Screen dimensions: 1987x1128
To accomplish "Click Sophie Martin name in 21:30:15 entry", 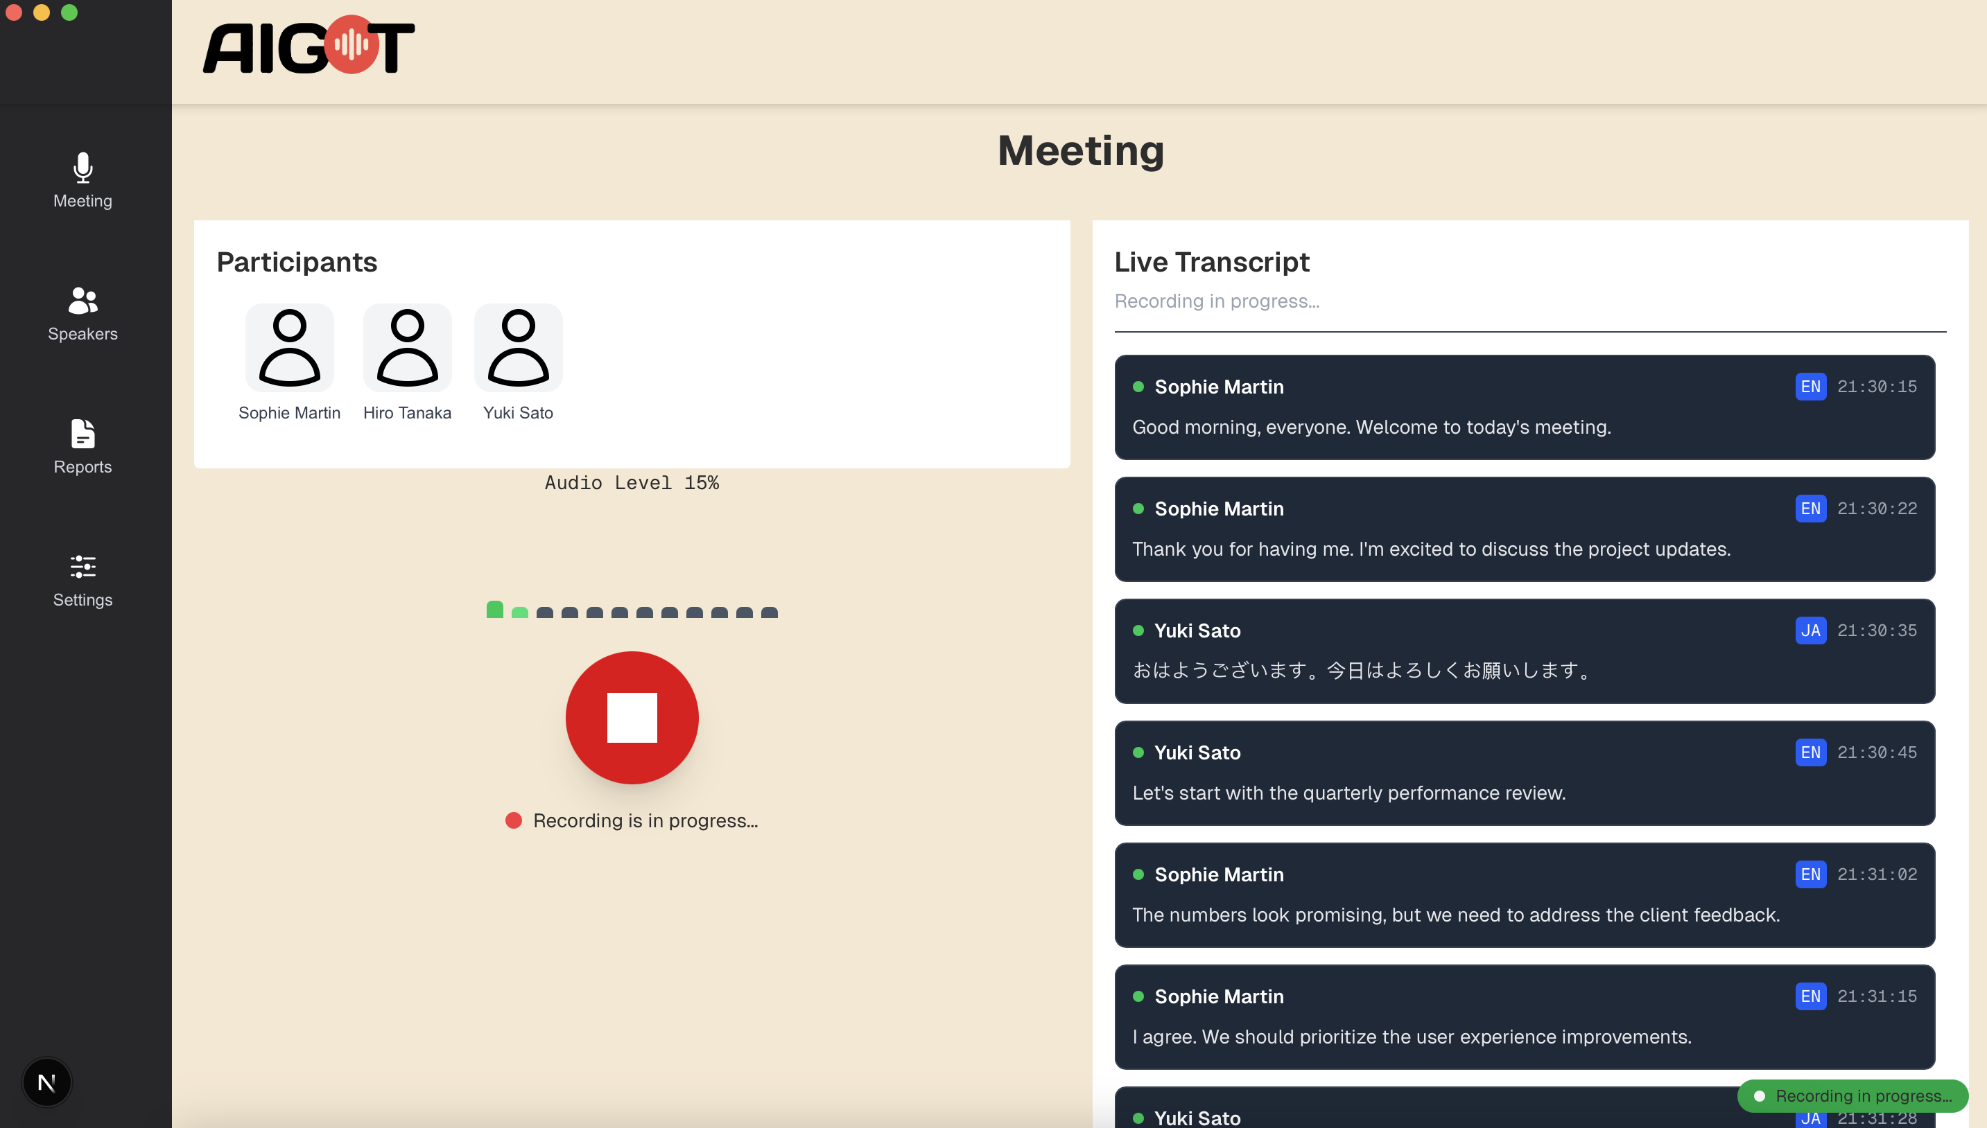I will 1218,387.
